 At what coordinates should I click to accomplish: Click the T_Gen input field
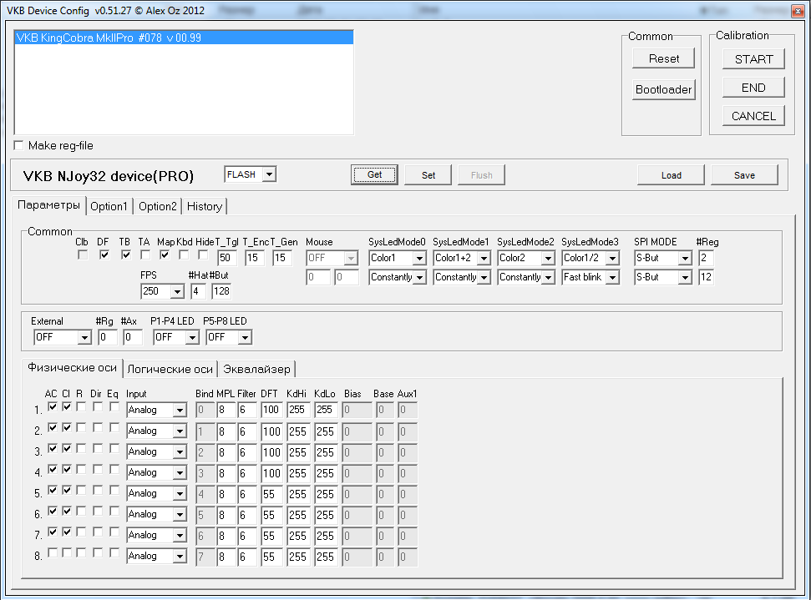click(x=282, y=258)
